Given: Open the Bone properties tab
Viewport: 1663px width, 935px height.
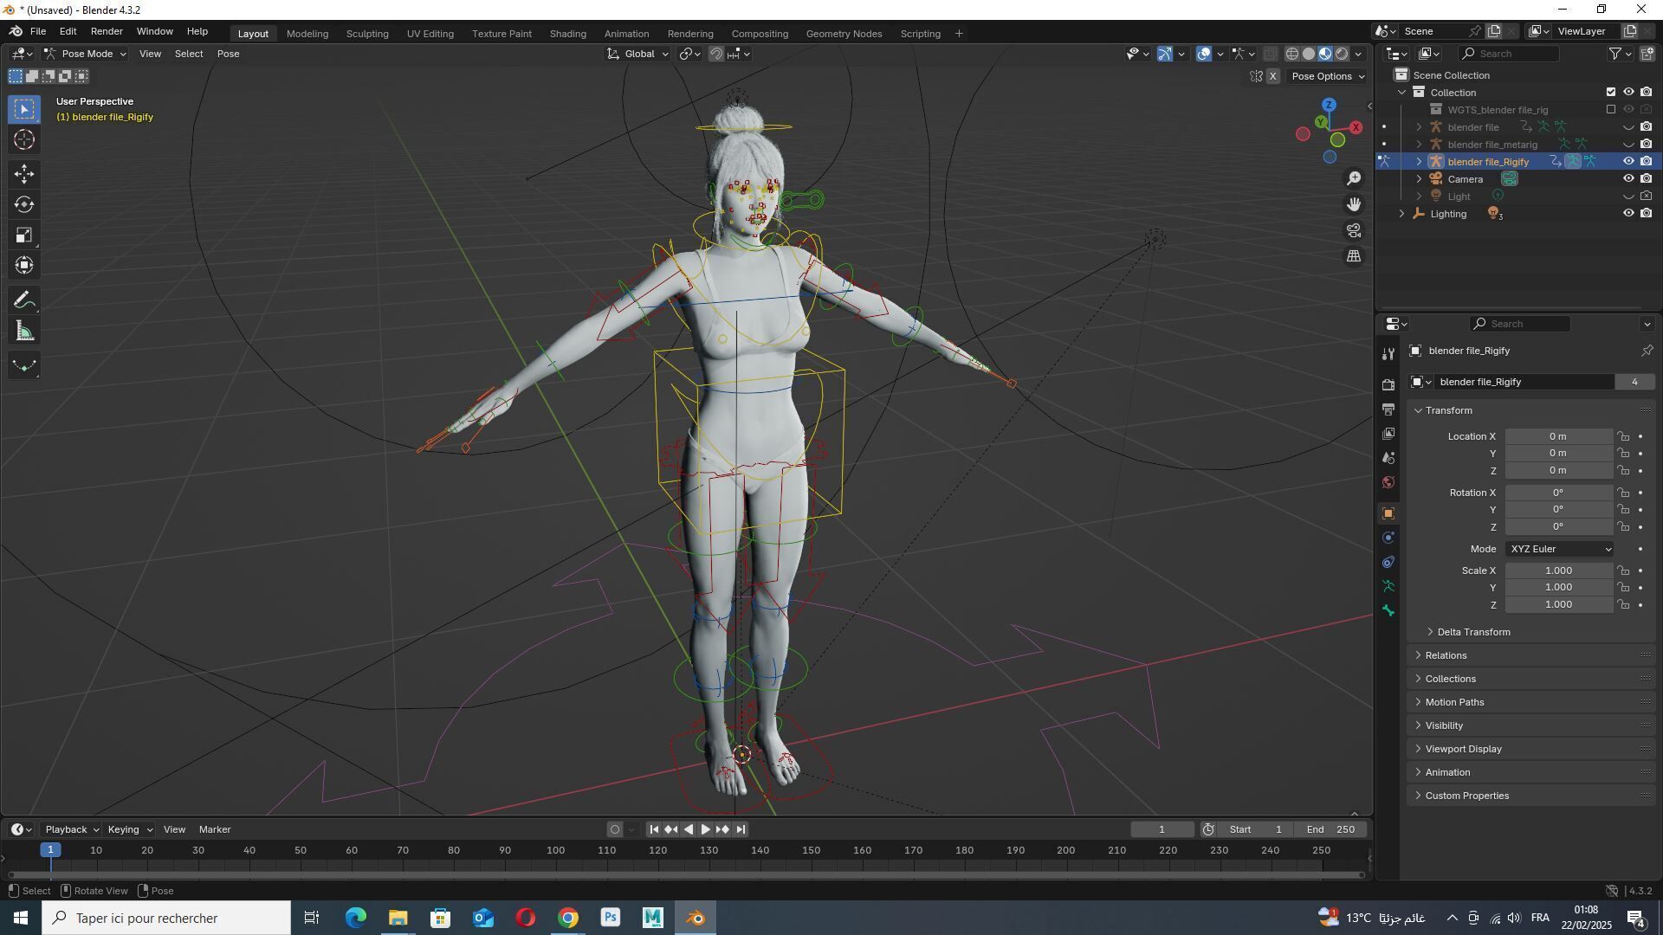Looking at the screenshot, I should [1388, 610].
